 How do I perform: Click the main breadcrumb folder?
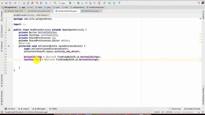(x=38, y=7)
